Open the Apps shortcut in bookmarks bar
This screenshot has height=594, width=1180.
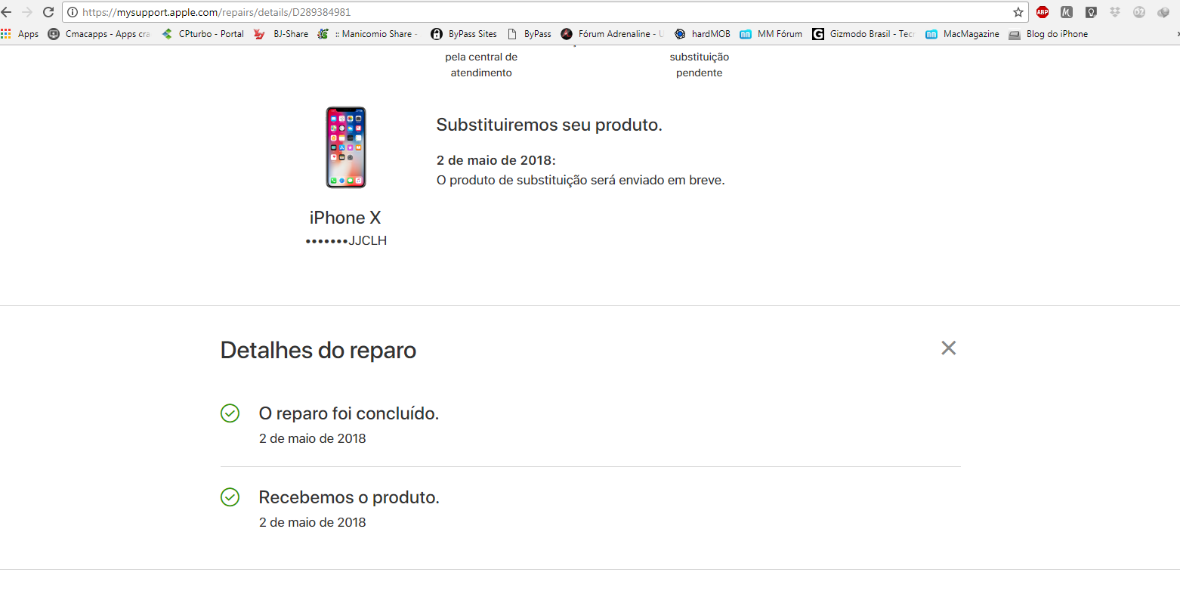click(20, 34)
